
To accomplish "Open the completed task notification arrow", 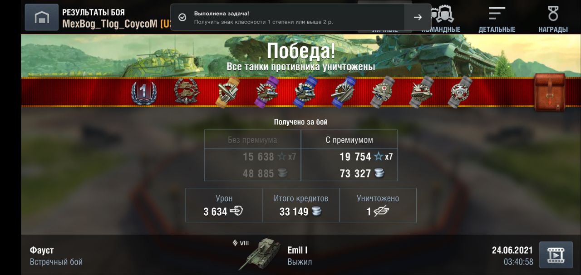I will tap(418, 17).
